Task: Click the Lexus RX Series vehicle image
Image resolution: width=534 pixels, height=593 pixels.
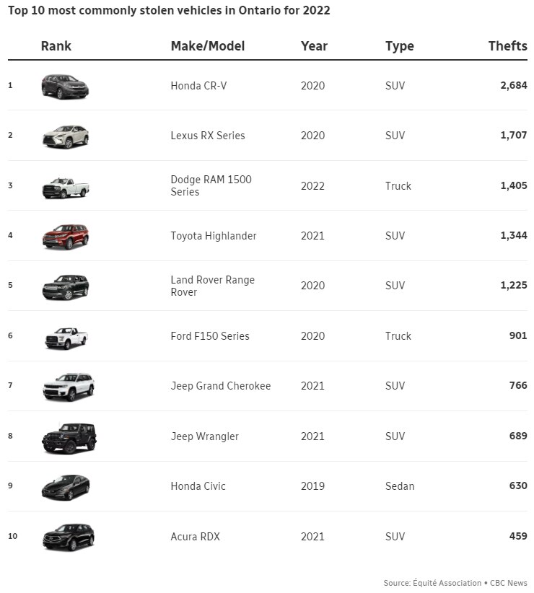Action: [65, 136]
